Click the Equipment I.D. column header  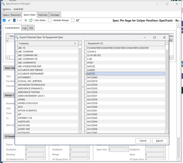tap(126, 43)
